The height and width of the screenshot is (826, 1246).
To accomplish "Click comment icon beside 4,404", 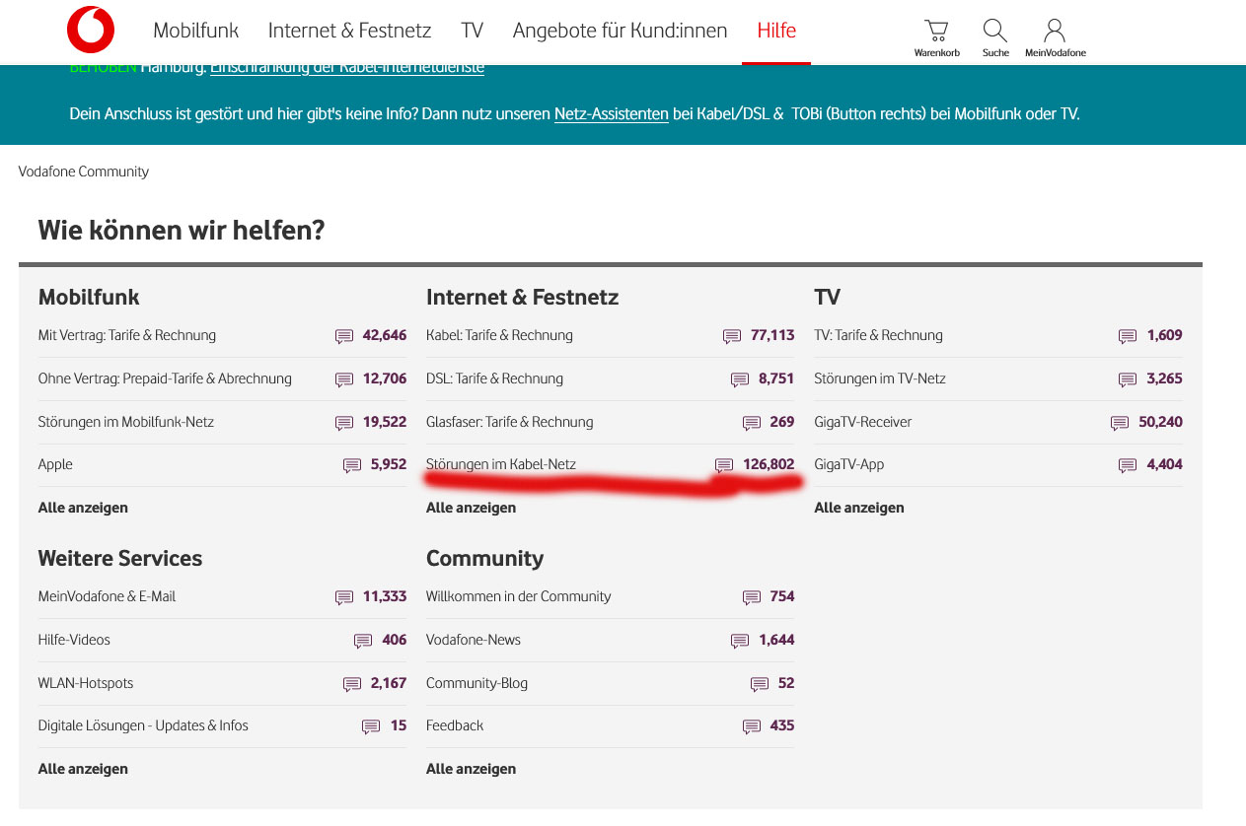I will (1128, 465).
